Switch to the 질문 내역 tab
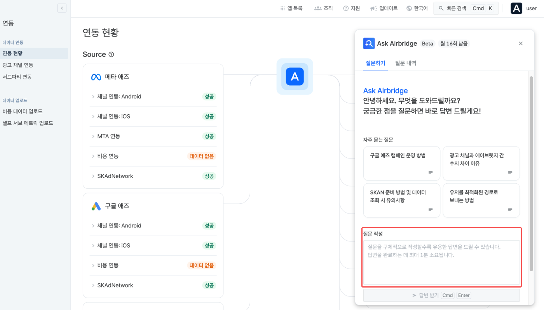544x310 pixels. [x=406, y=63]
